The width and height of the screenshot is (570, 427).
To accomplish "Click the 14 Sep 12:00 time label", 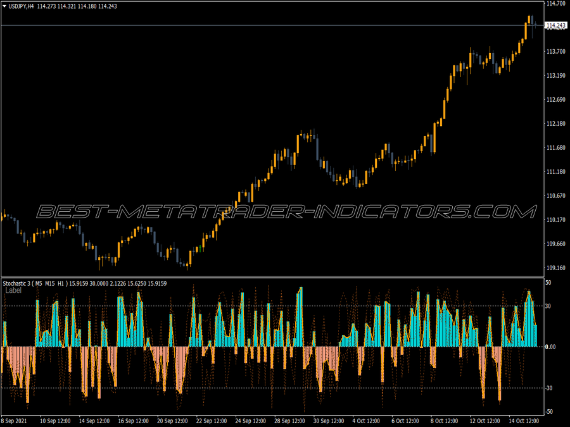I will point(94,421).
